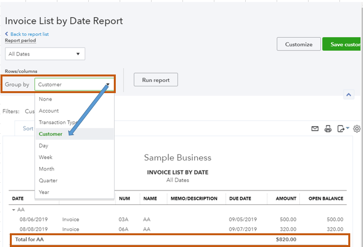The width and height of the screenshot is (363, 247).
Task: Pick Day from the grouping list
Action: pyautogui.click(x=44, y=146)
